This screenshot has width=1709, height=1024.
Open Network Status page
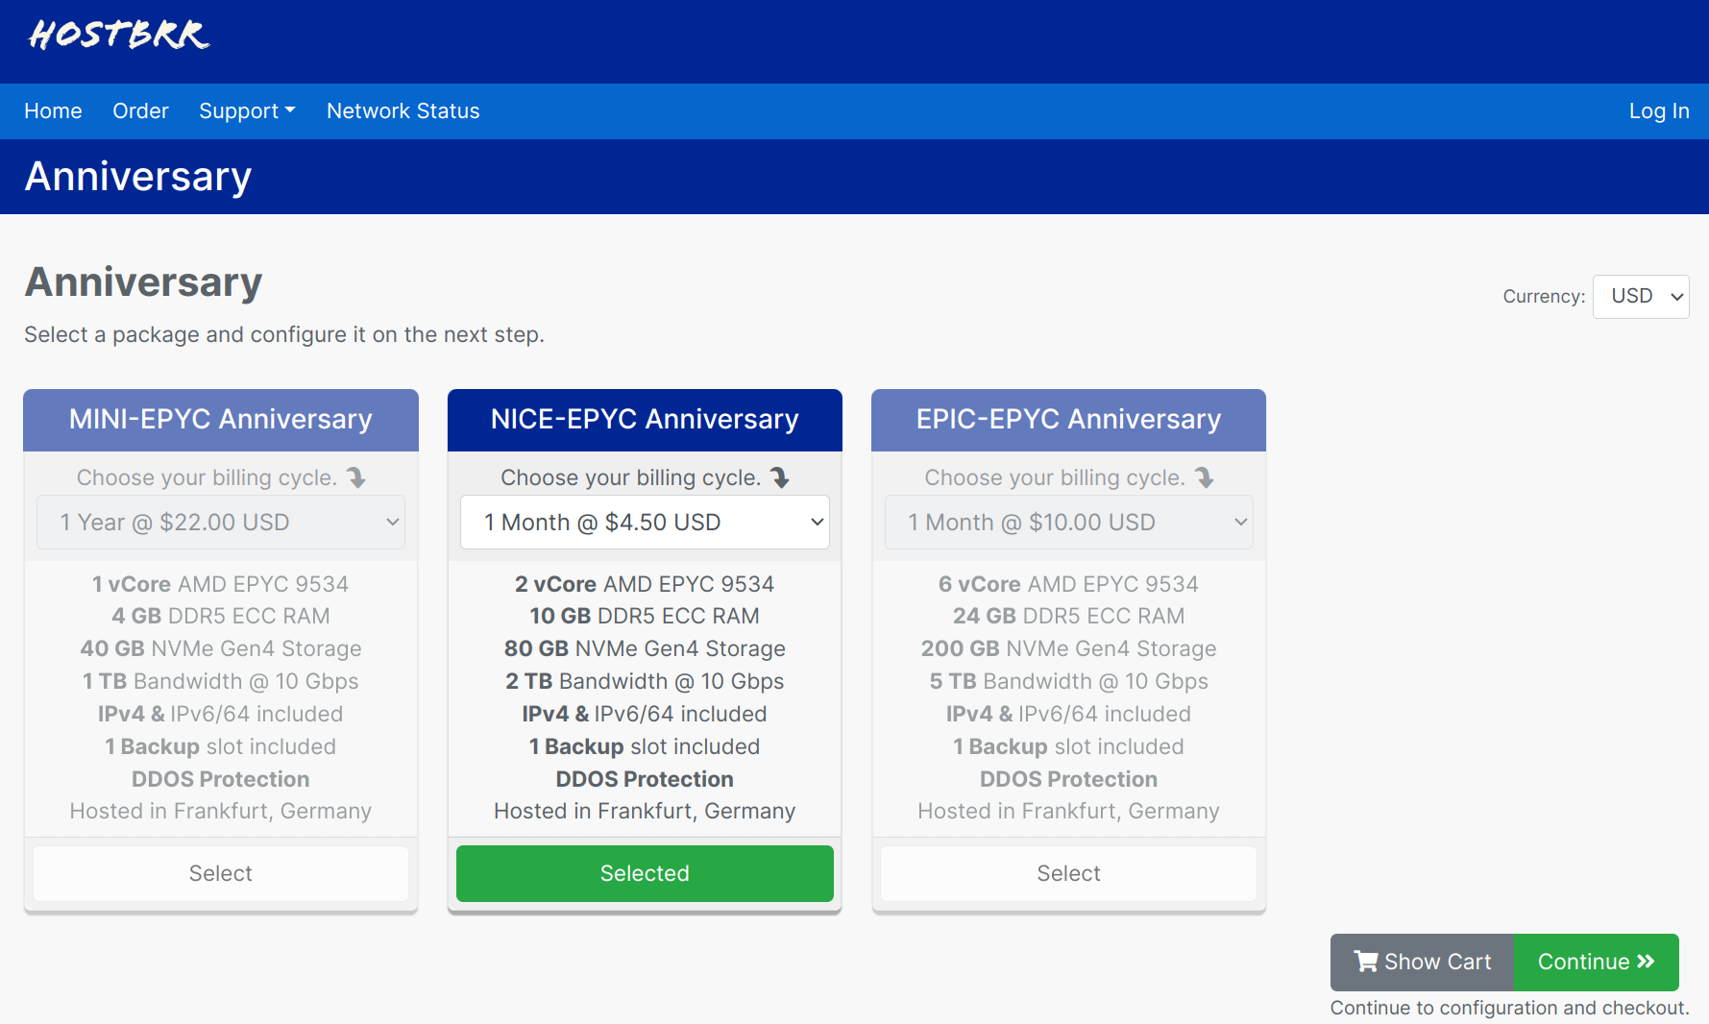[x=403, y=111]
